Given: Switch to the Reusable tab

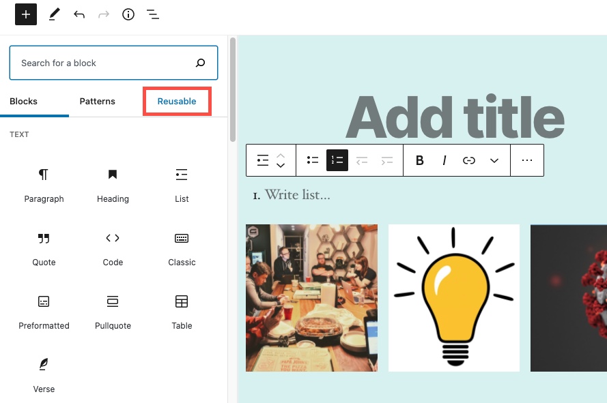Looking at the screenshot, I should 177,102.
